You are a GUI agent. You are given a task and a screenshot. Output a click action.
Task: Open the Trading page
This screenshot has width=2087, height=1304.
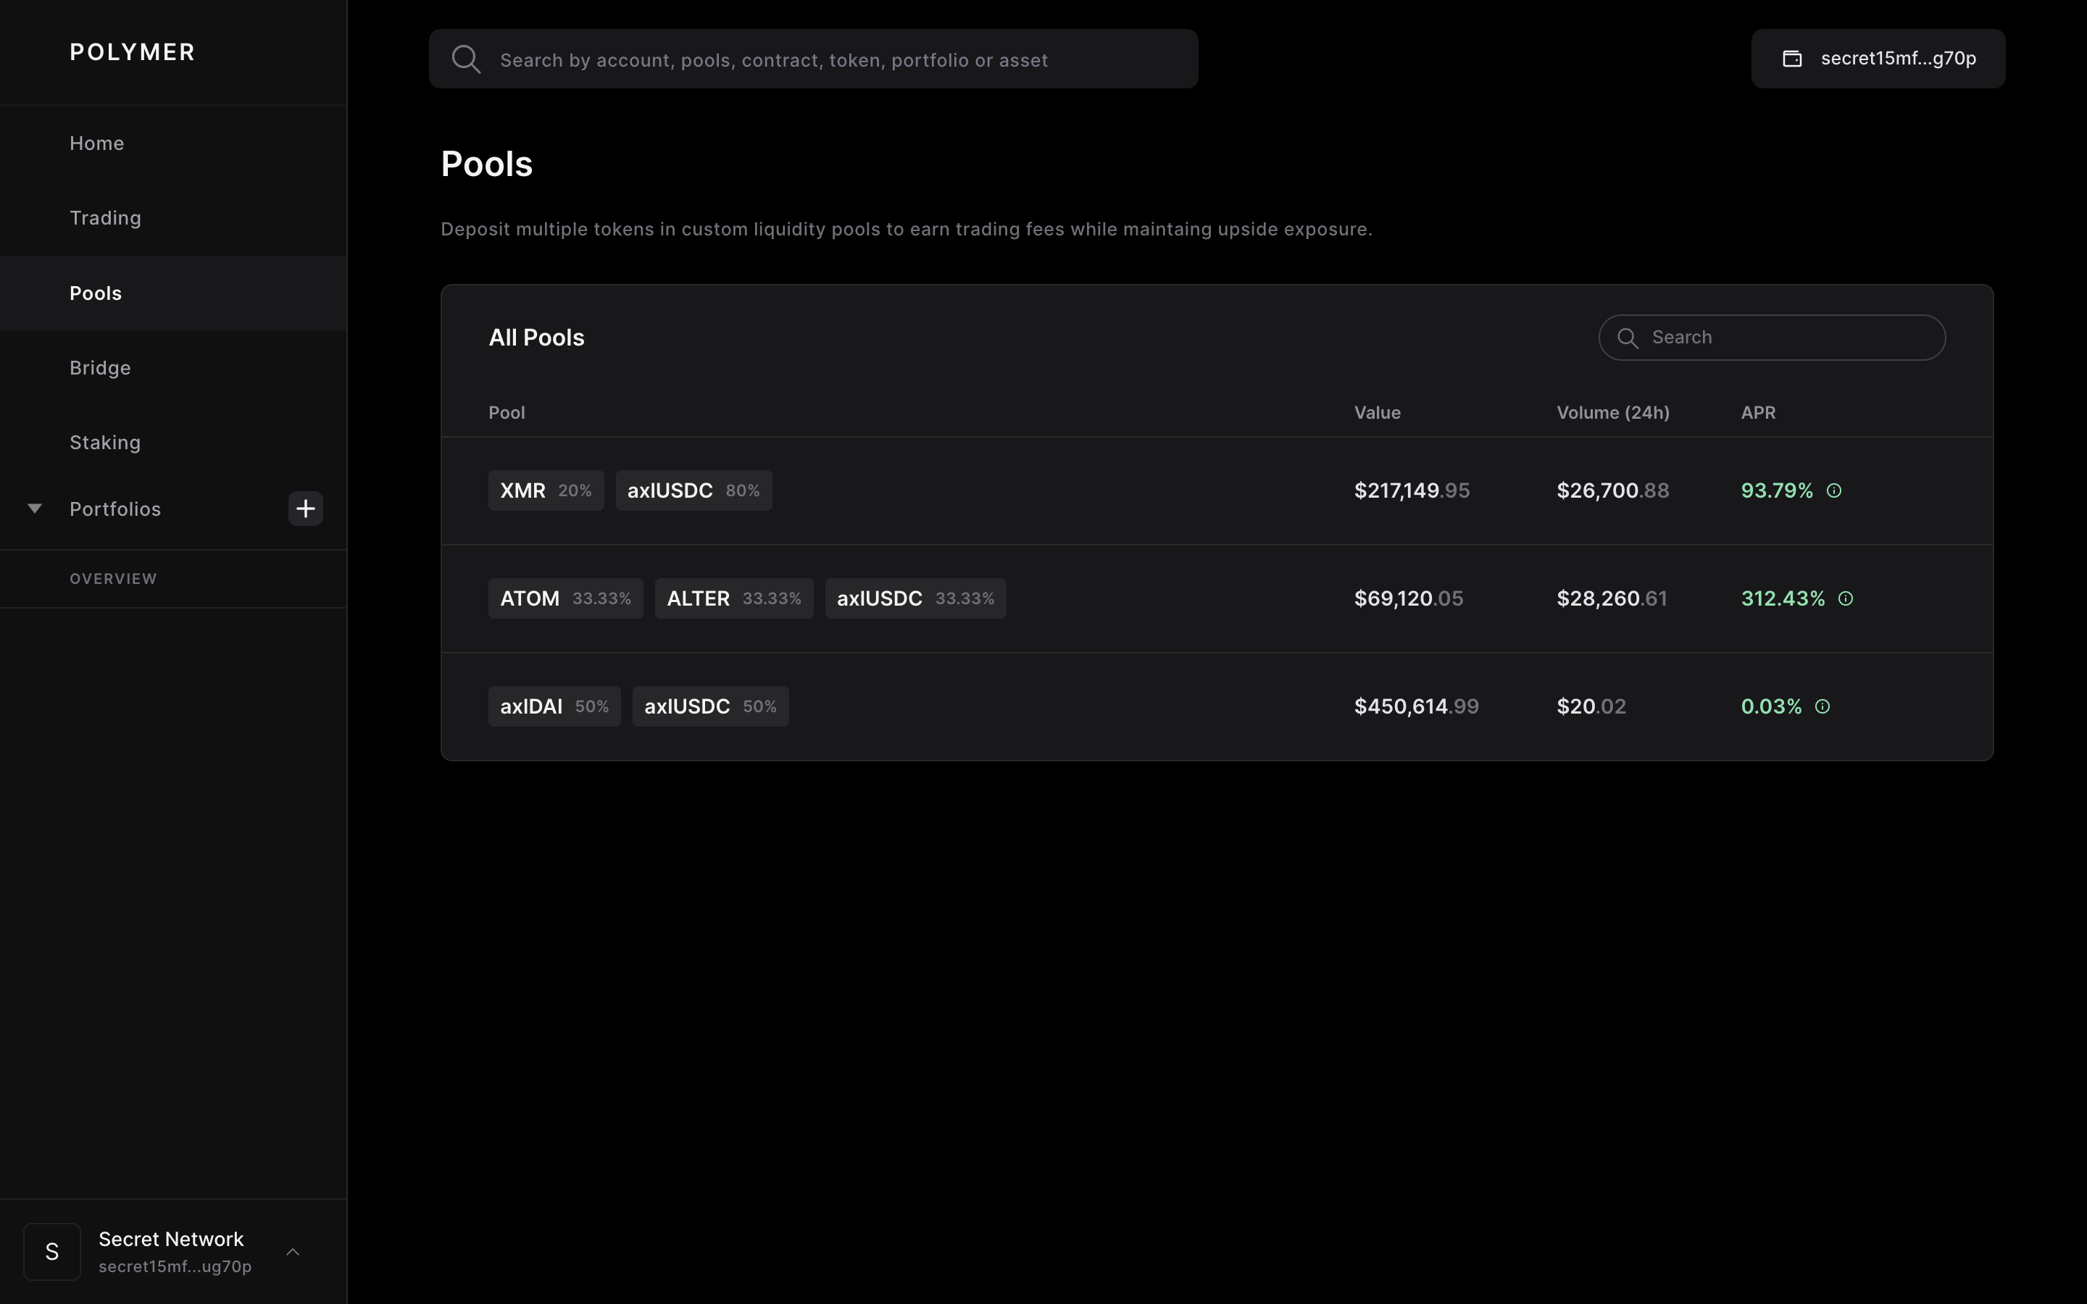105,218
